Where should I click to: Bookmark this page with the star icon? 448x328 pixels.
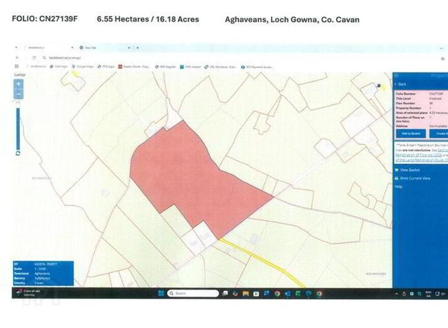click(x=442, y=58)
